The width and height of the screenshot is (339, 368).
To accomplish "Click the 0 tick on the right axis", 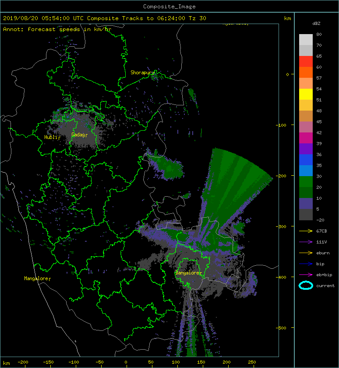I will coord(287,74).
